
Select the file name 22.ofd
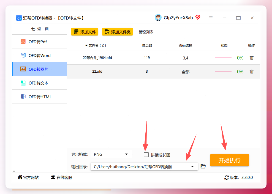(x=97, y=72)
